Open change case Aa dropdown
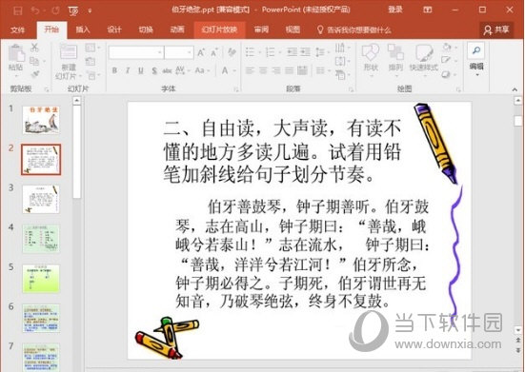 [202, 70]
